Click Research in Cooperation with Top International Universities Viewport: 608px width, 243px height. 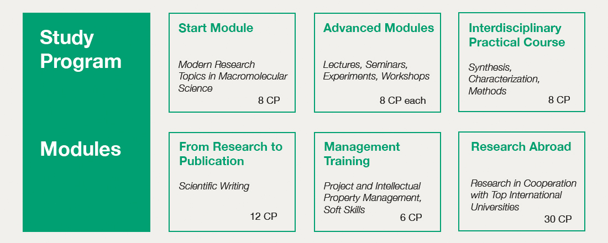(523, 195)
